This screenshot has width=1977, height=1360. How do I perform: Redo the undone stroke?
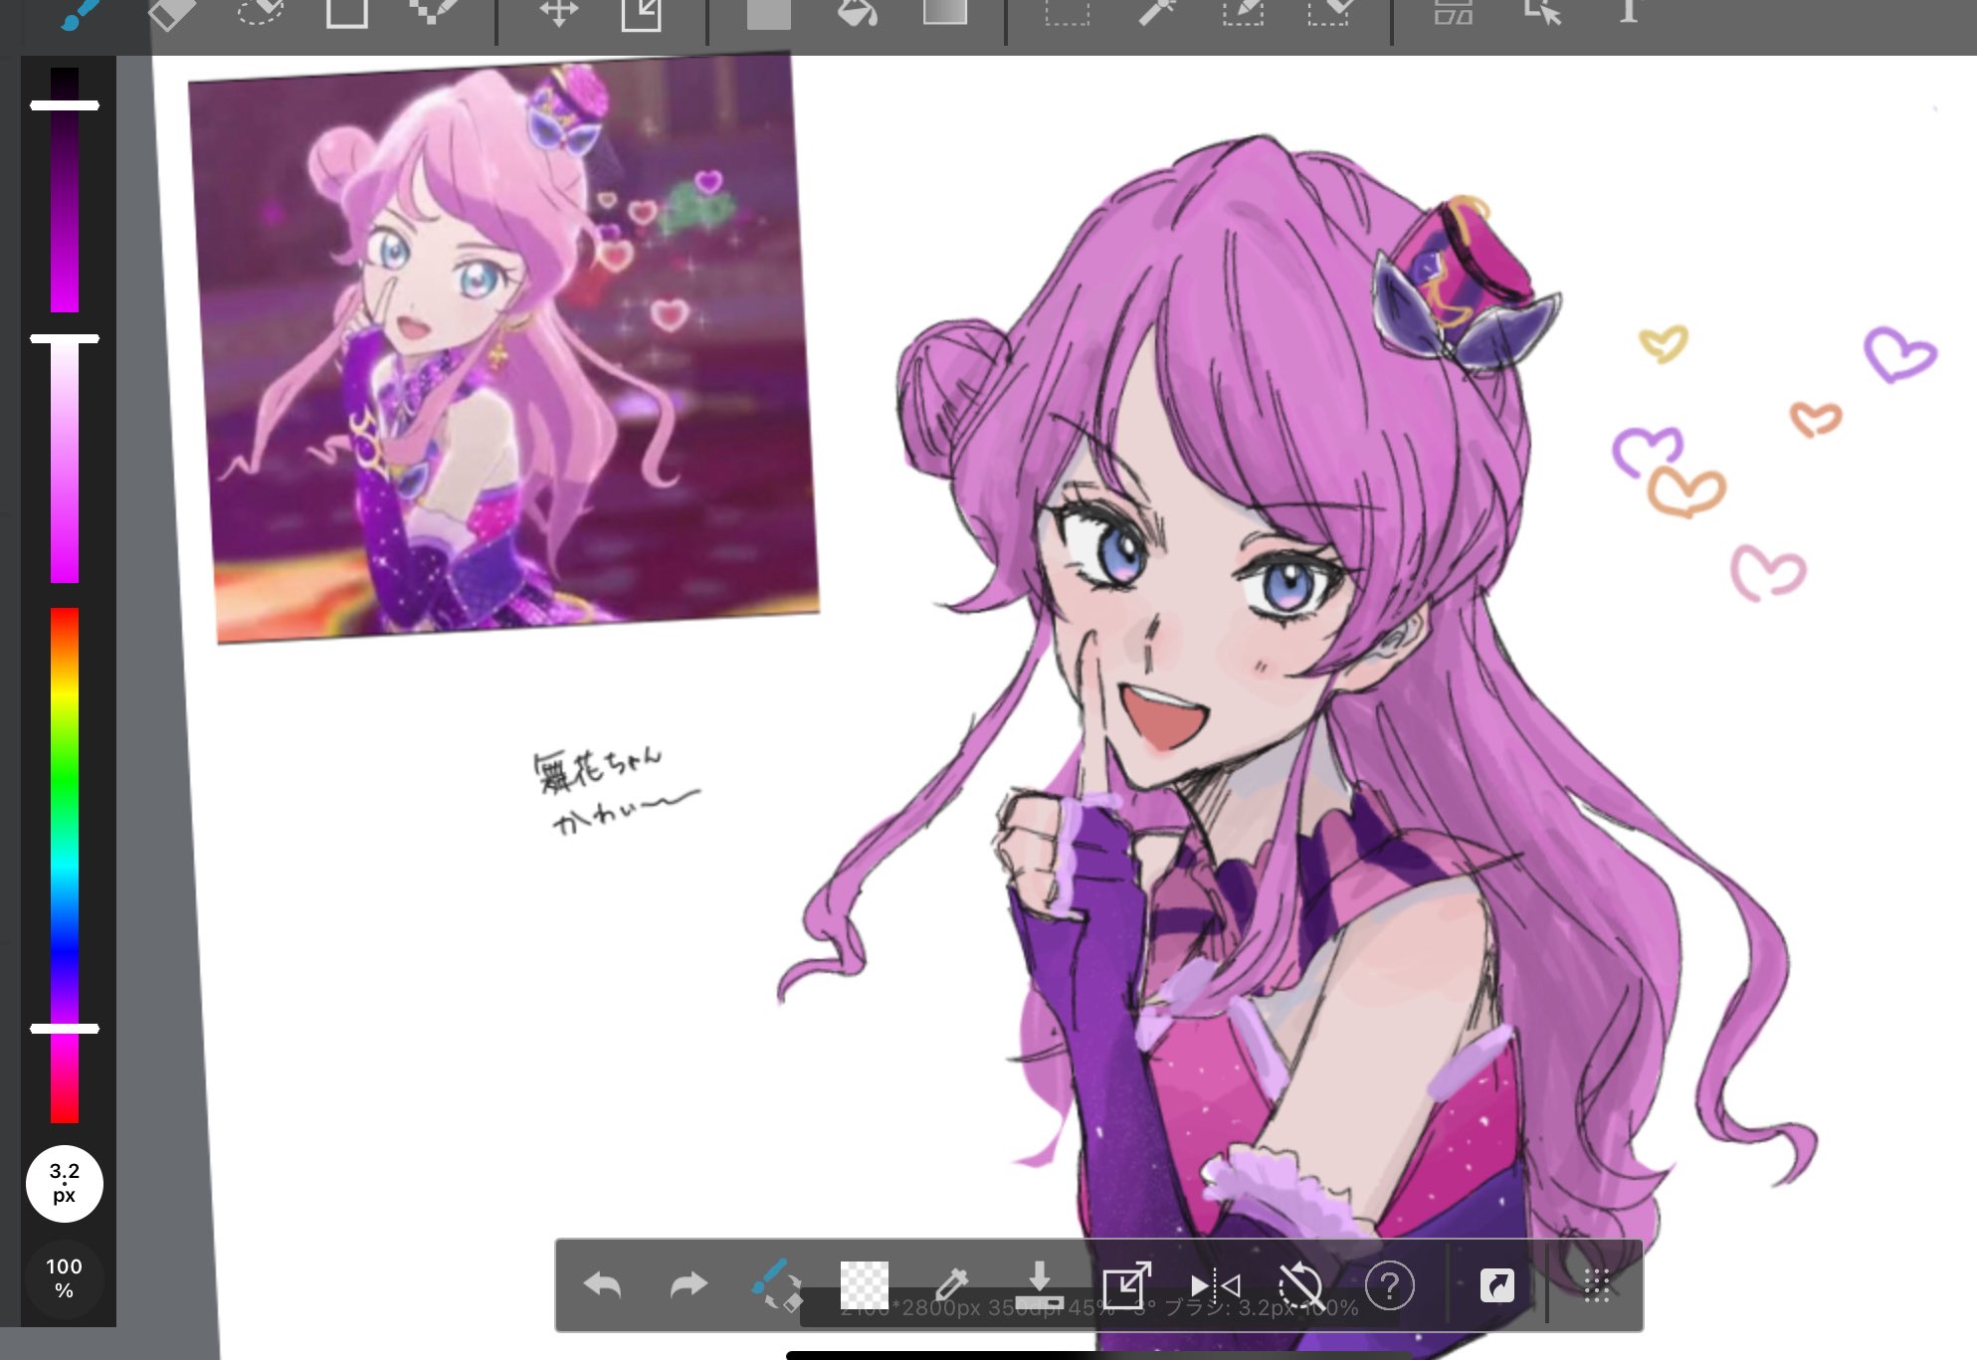689,1284
